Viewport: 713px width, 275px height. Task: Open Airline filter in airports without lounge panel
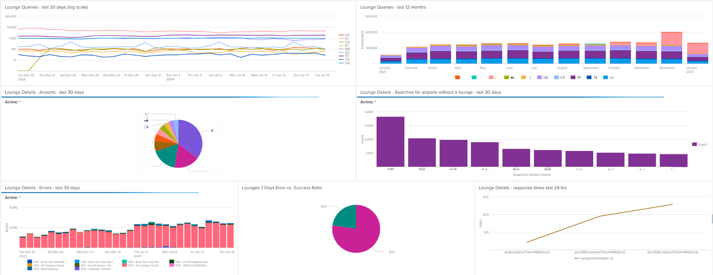coord(368,102)
